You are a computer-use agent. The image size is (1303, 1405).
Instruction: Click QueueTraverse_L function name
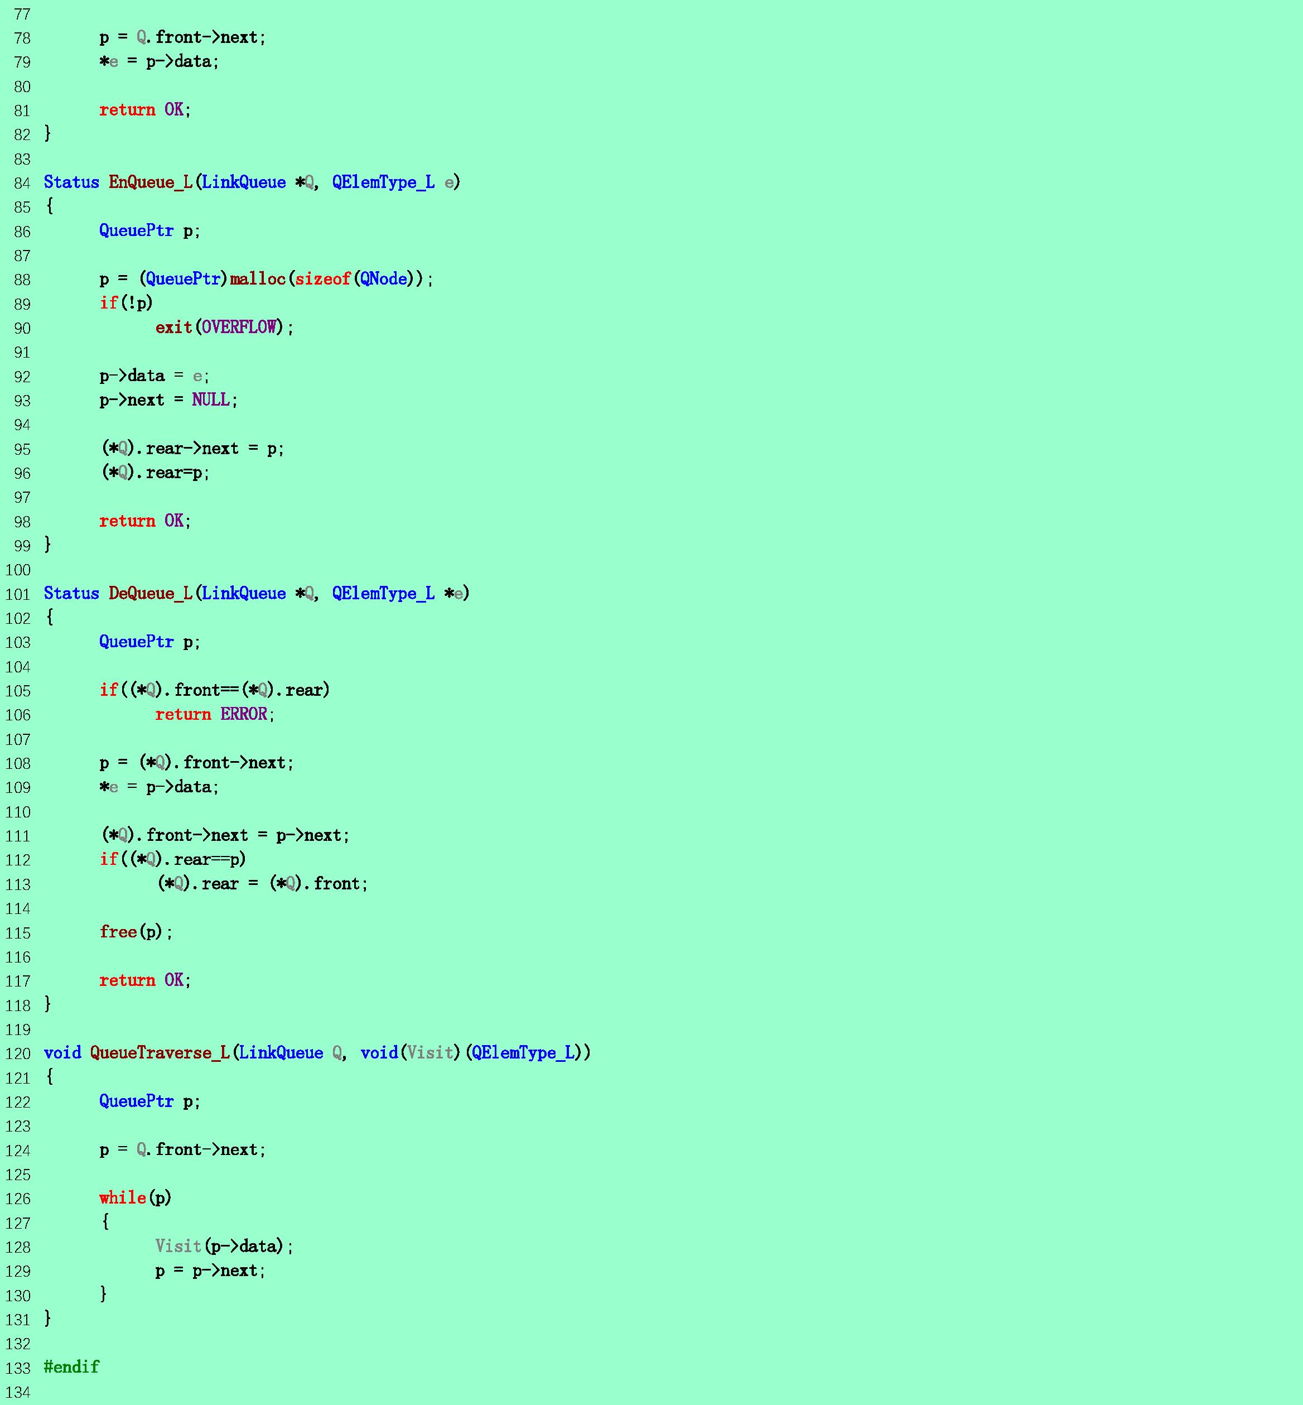pyautogui.click(x=160, y=1053)
